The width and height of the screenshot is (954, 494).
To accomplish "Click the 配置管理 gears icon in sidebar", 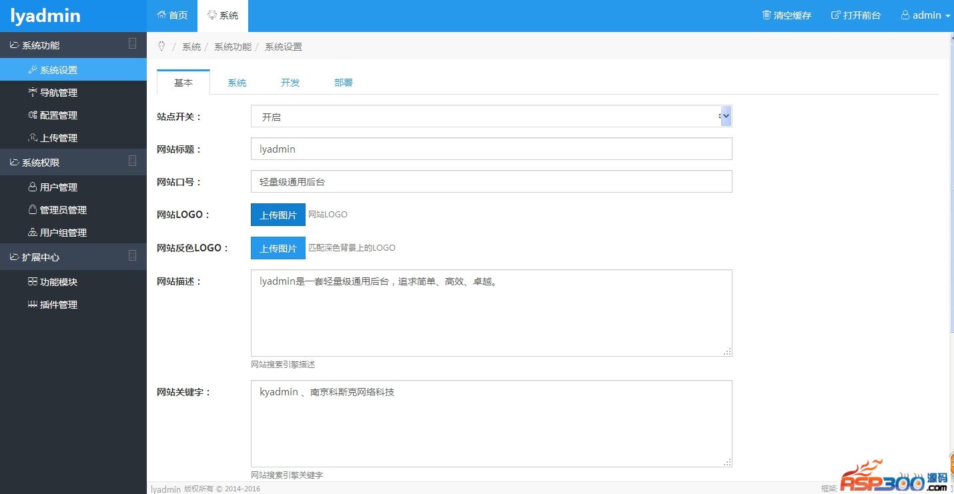I will coord(32,115).
